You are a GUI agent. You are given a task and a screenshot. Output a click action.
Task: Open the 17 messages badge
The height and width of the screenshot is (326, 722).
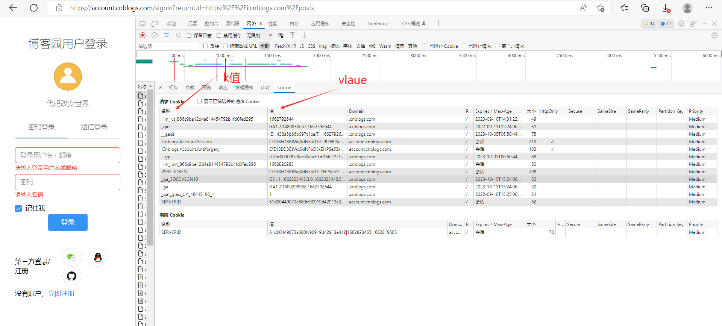pyautogui.click(x=666, y=24)
